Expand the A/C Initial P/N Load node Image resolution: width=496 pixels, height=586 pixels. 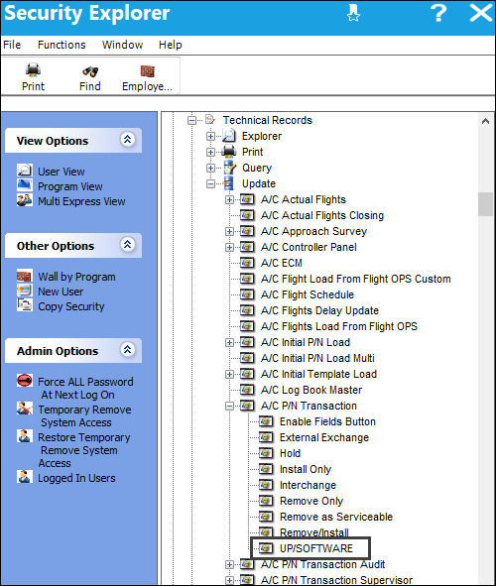(x=229, y=342)
